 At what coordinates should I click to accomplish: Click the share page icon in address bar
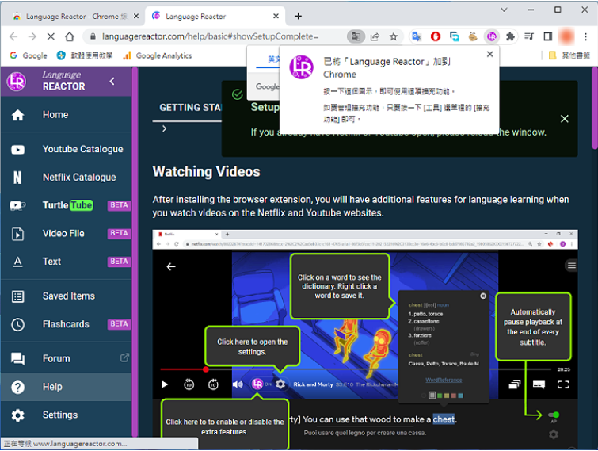click(x=375, y=36)
